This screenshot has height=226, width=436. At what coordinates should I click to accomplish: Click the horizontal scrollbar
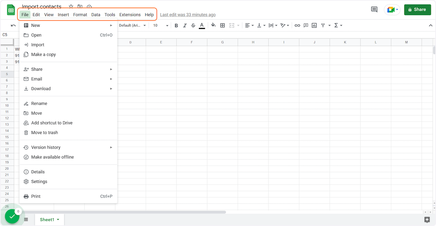coord(124,212)
